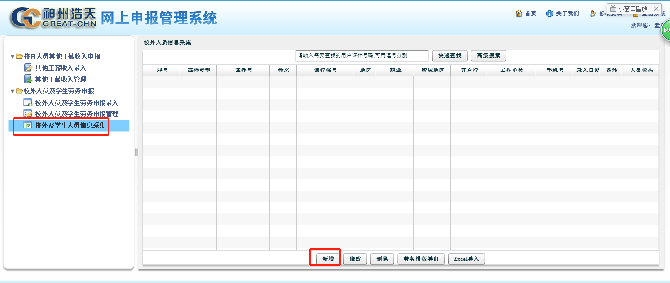Viewport: 670px width, 283px height.
Task: Click the 证件号 column header
Action: tap(243, 71)
